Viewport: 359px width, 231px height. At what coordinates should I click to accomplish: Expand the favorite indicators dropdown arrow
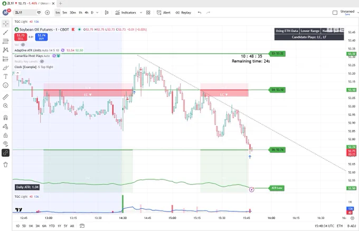[141, 13]
